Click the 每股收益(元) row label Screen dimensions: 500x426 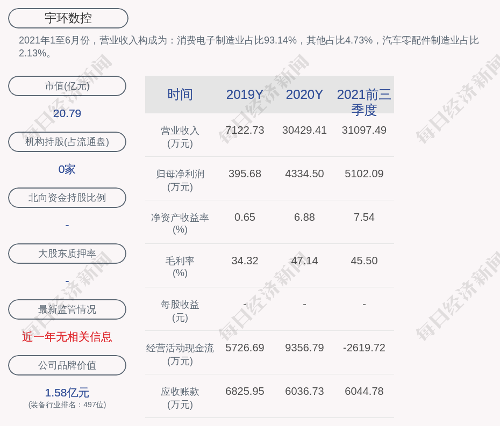click(x=180, y=311)
